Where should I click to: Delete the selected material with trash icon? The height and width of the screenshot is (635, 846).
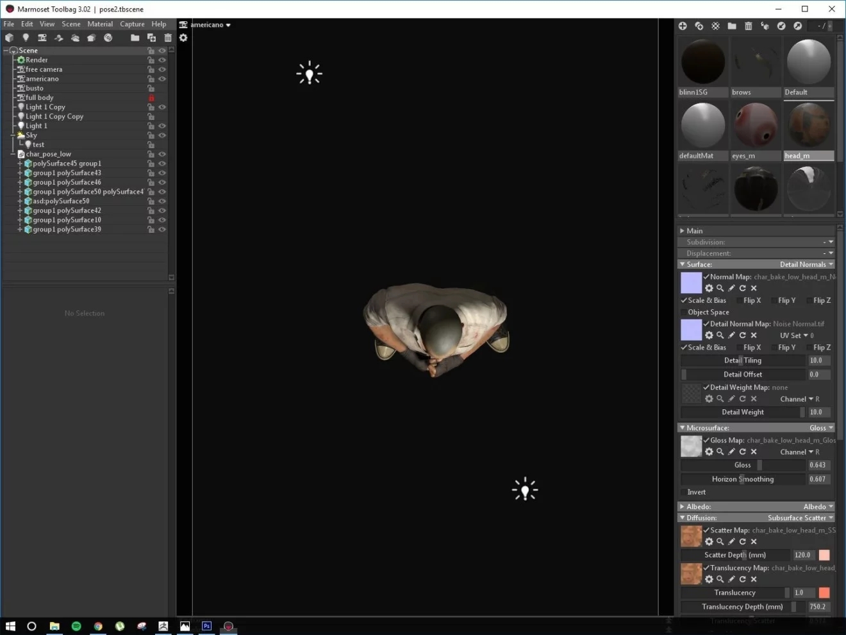[x=749, y=26]
